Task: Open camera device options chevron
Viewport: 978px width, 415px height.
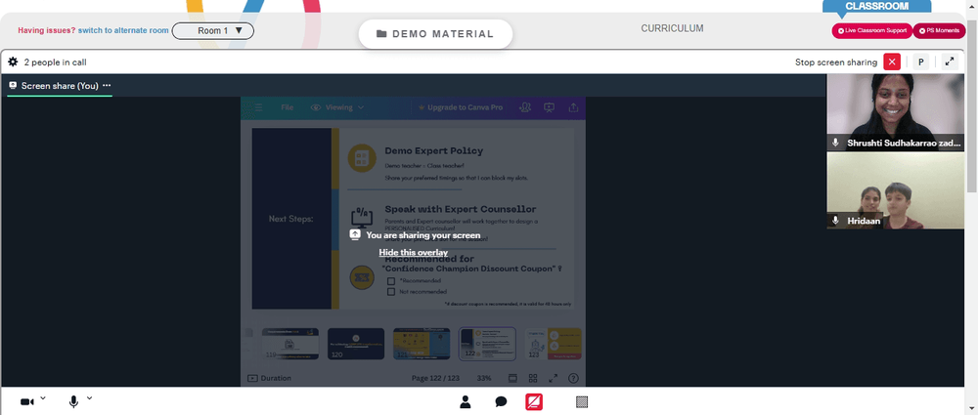Action: pyautogui.click(x=43, y=397)
